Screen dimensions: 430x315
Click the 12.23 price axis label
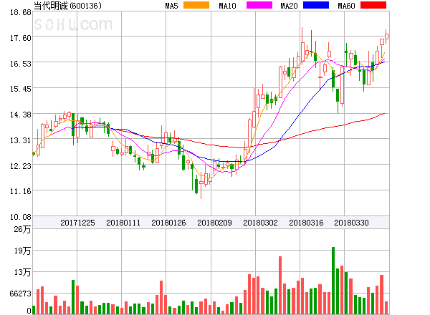[x=21, y=166]
